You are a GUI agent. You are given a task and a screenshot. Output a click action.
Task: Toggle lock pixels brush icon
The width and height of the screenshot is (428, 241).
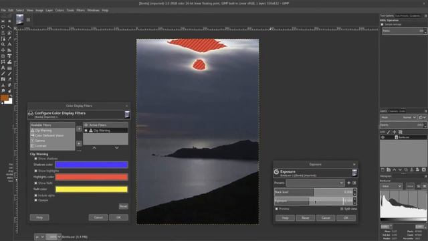pos(389,132)
